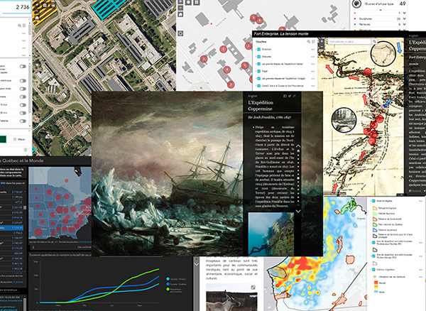Click the Find address or place field
This screenshot has width=426, height=311.
point(349,42)
